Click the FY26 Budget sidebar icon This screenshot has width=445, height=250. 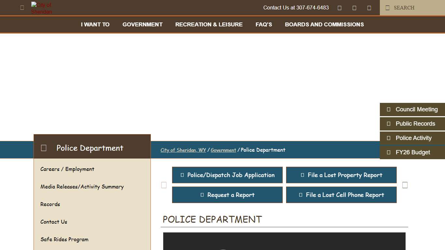click(389, 152)
